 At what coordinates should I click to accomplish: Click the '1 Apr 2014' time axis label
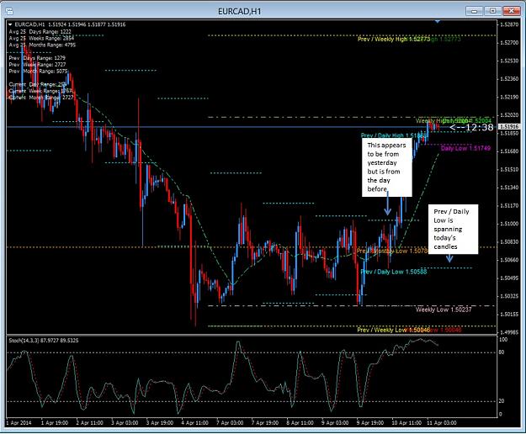(x=19, y=423)
